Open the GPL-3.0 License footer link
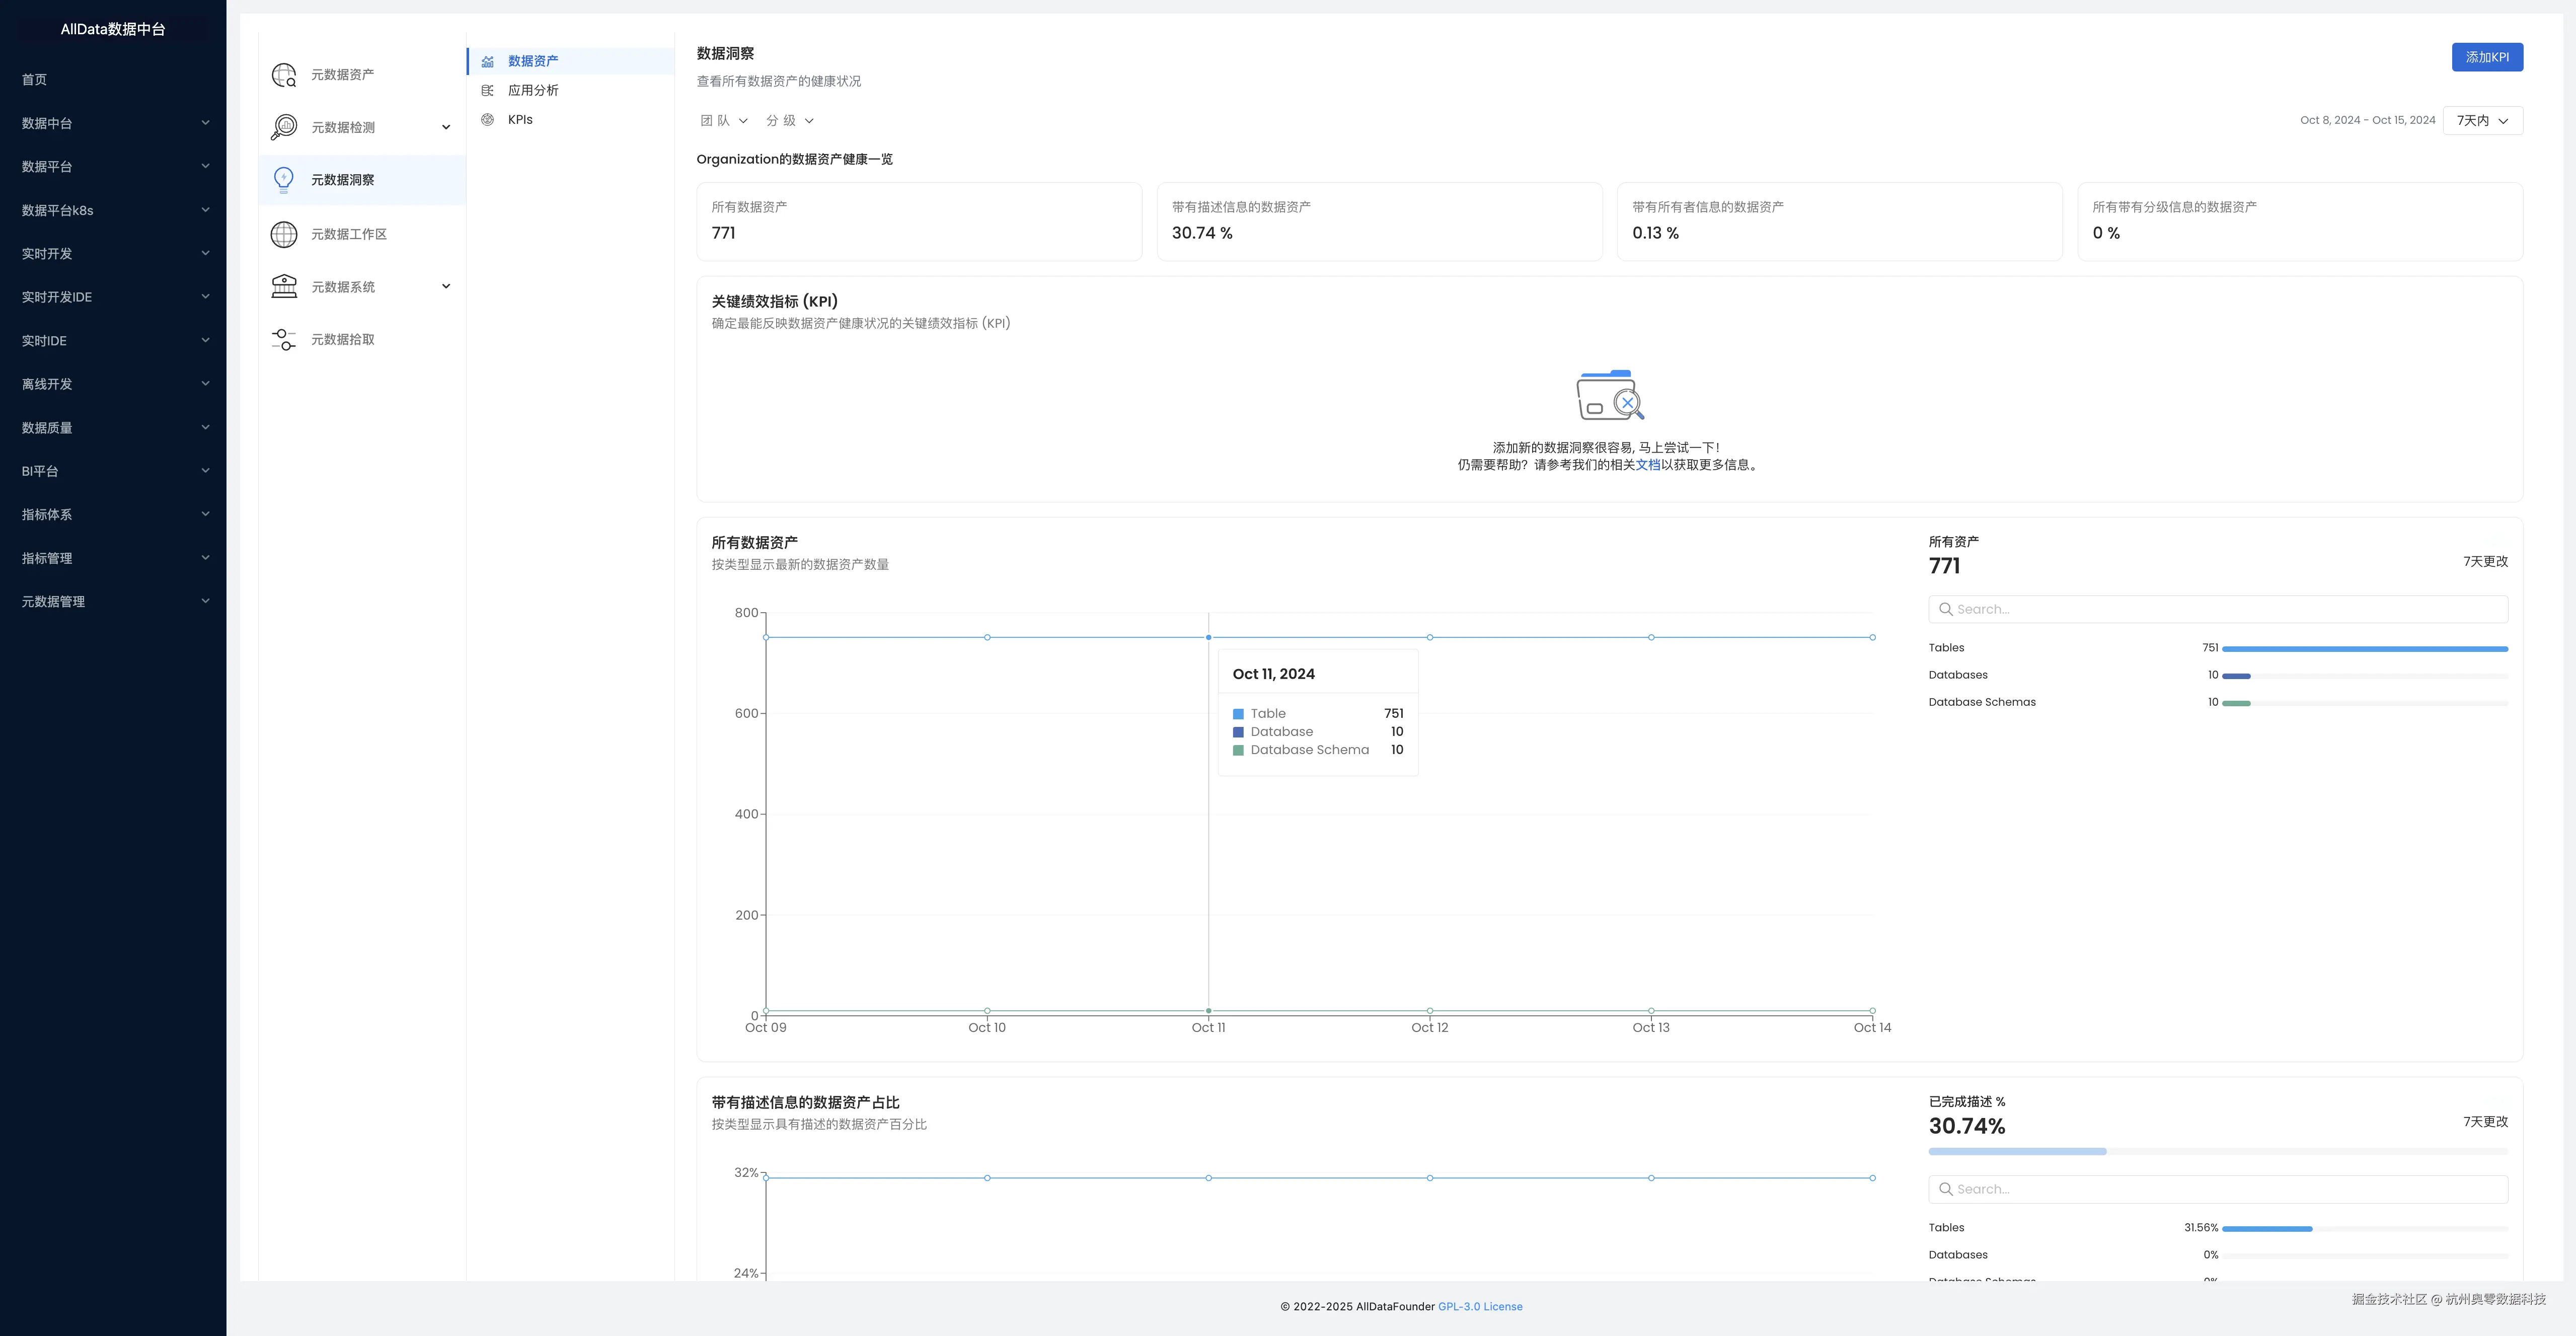Image resolution: width=2576 pixels, height=1336 pixels. (1480, 1307)
